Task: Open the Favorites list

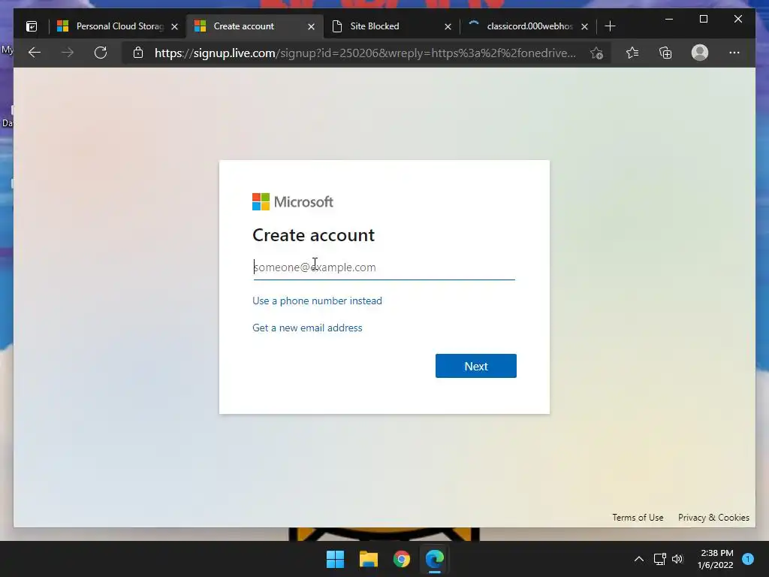Action: pos(632,53)
